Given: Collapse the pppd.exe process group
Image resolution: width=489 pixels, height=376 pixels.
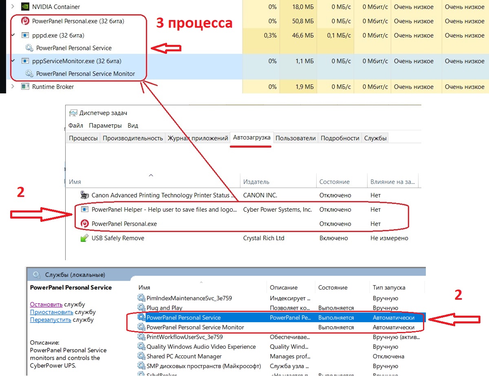Looking at the screenshot, I should [13, 35].
